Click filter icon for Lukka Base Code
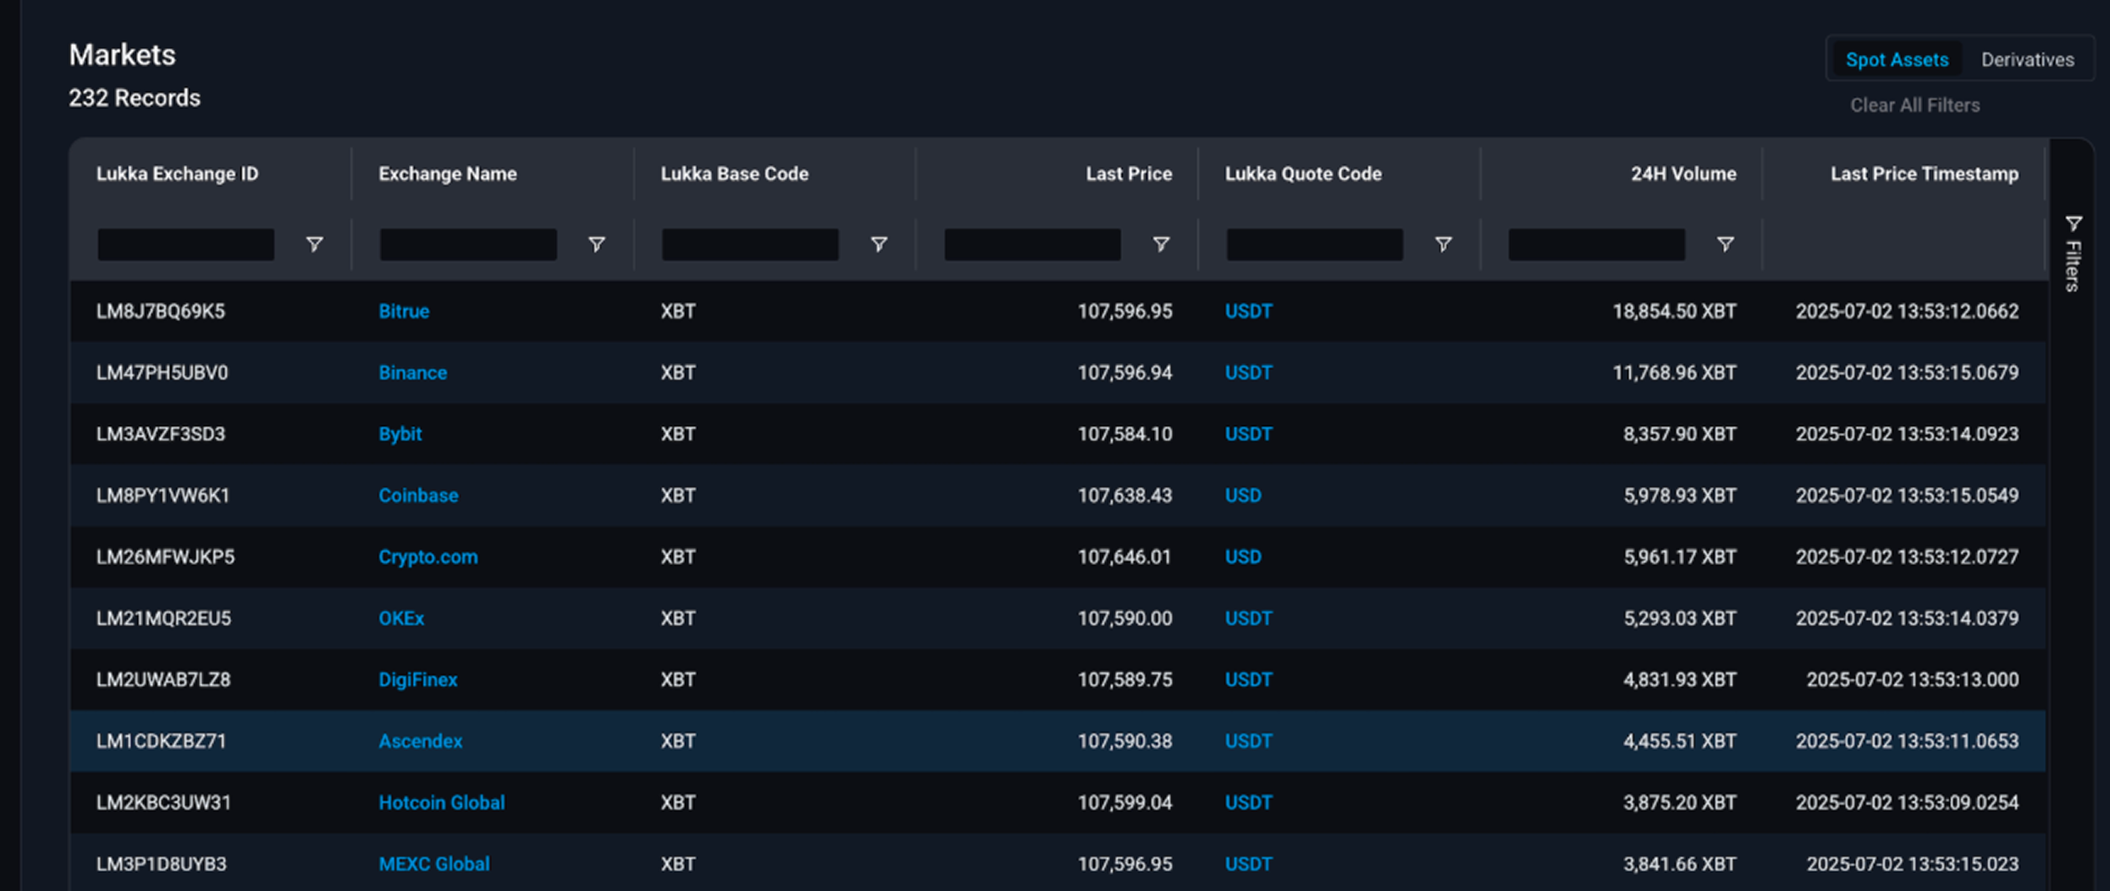Image resolution: width=2110 pixels, height=891 pixels. point(879,245)
